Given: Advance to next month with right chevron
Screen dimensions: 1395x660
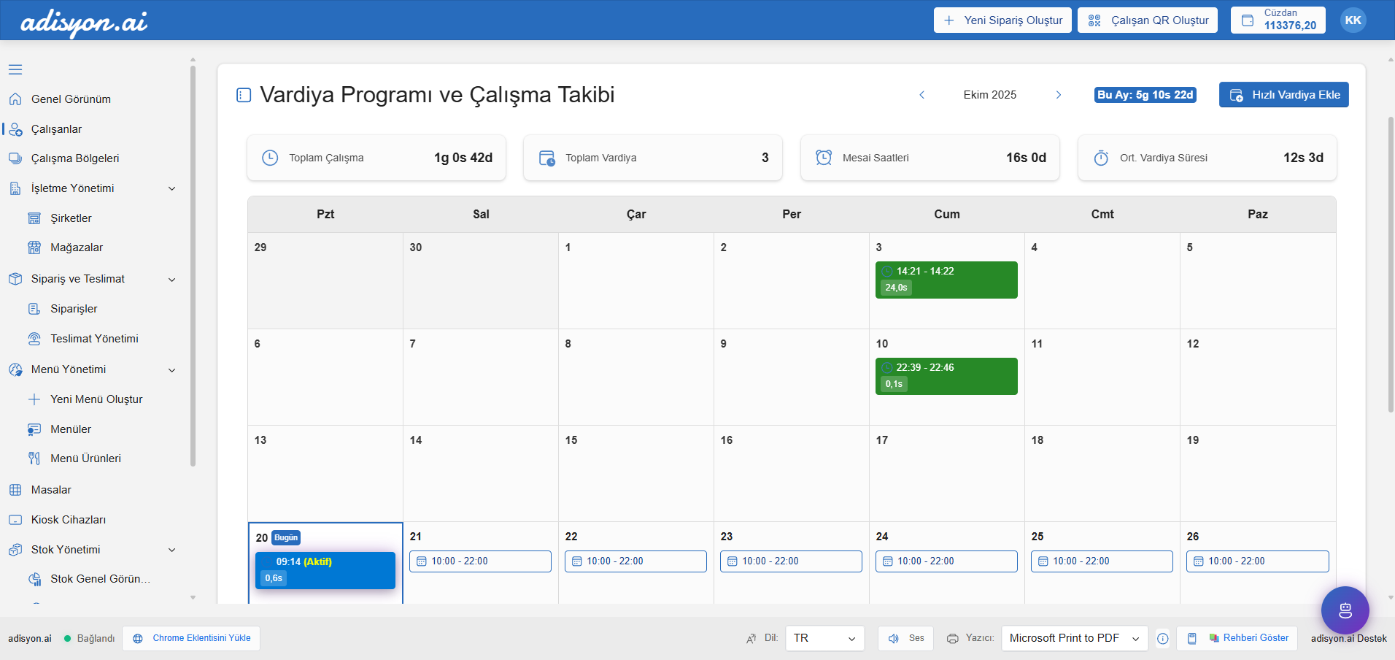Looking at the screenshot, I should (x=1059, y=95).
